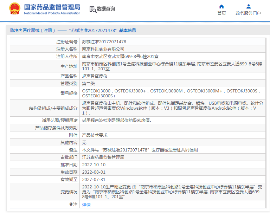The height and width of the screenshot is (213, 270).
Task: Click registrant name 南京科进实业有限公司
Action: 103,49
